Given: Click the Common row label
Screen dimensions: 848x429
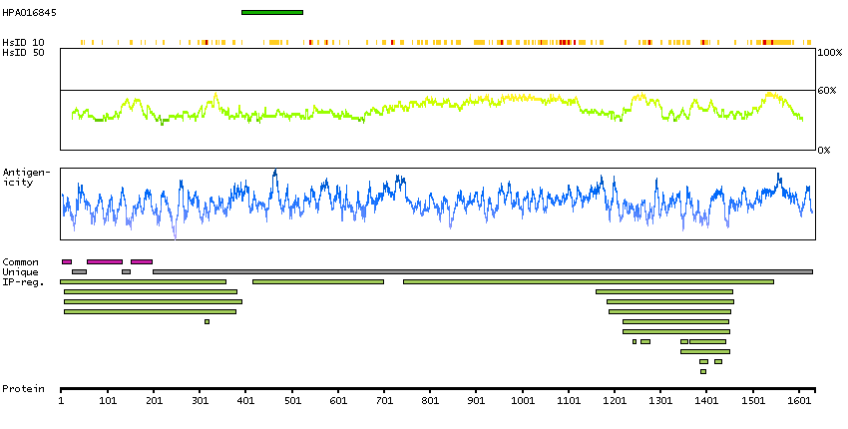Looking at the screenshot, I should pos(20,262).
